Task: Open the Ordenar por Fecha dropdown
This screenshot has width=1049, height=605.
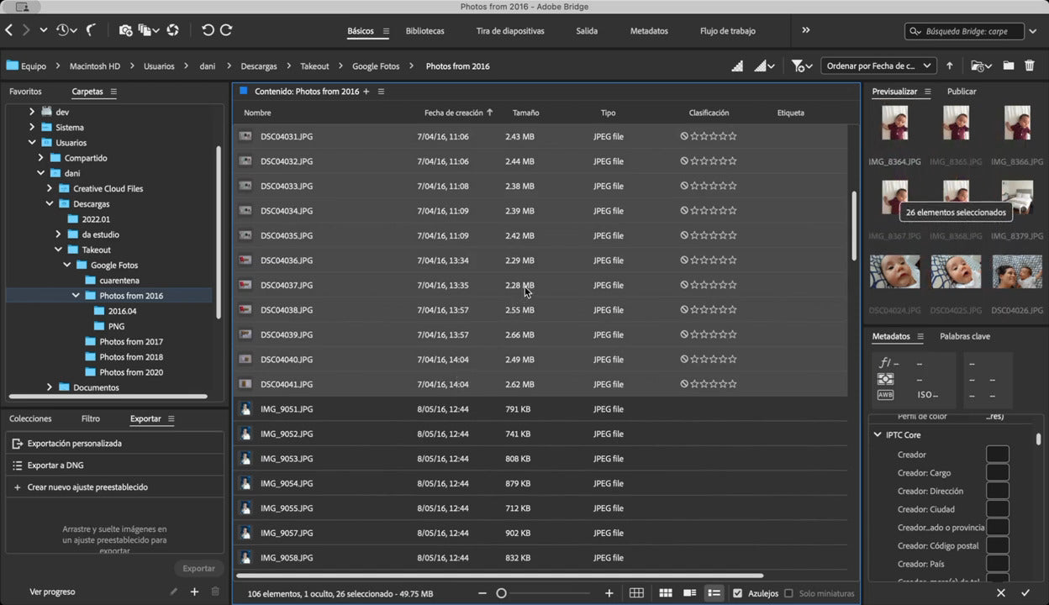Action: (x=878, y=66)
